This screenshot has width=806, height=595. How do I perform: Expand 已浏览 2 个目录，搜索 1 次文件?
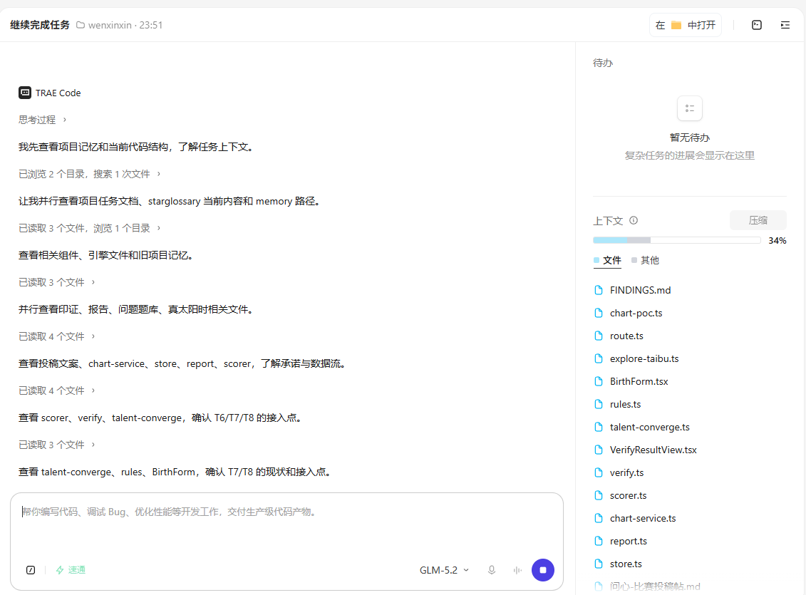90,174
